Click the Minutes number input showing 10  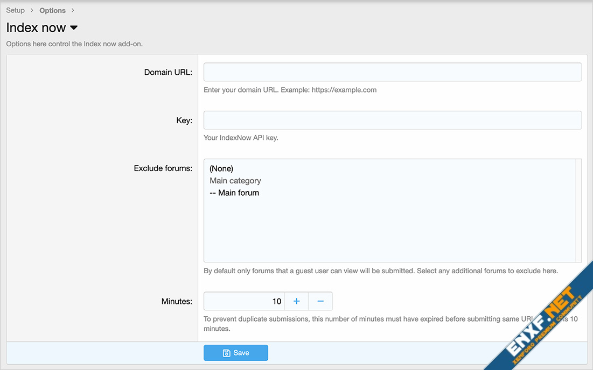(244, 301)
